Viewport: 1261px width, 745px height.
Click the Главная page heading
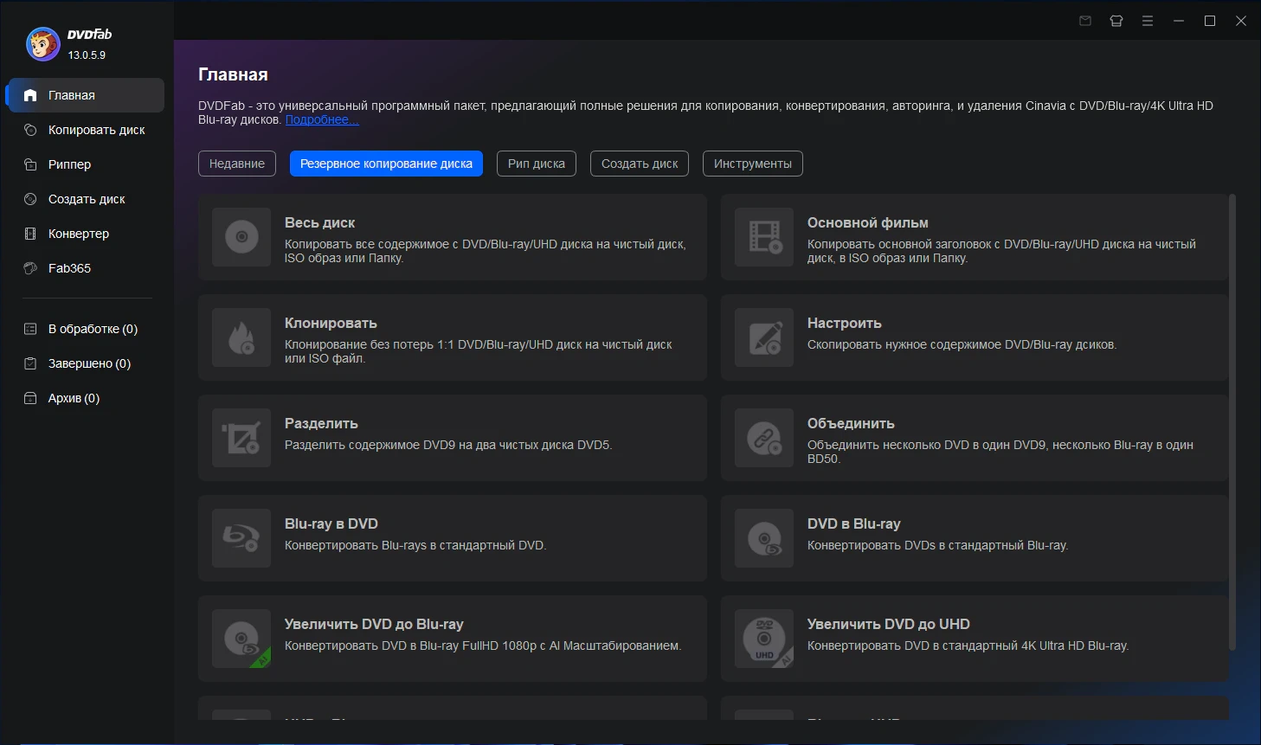coord(233,74)
